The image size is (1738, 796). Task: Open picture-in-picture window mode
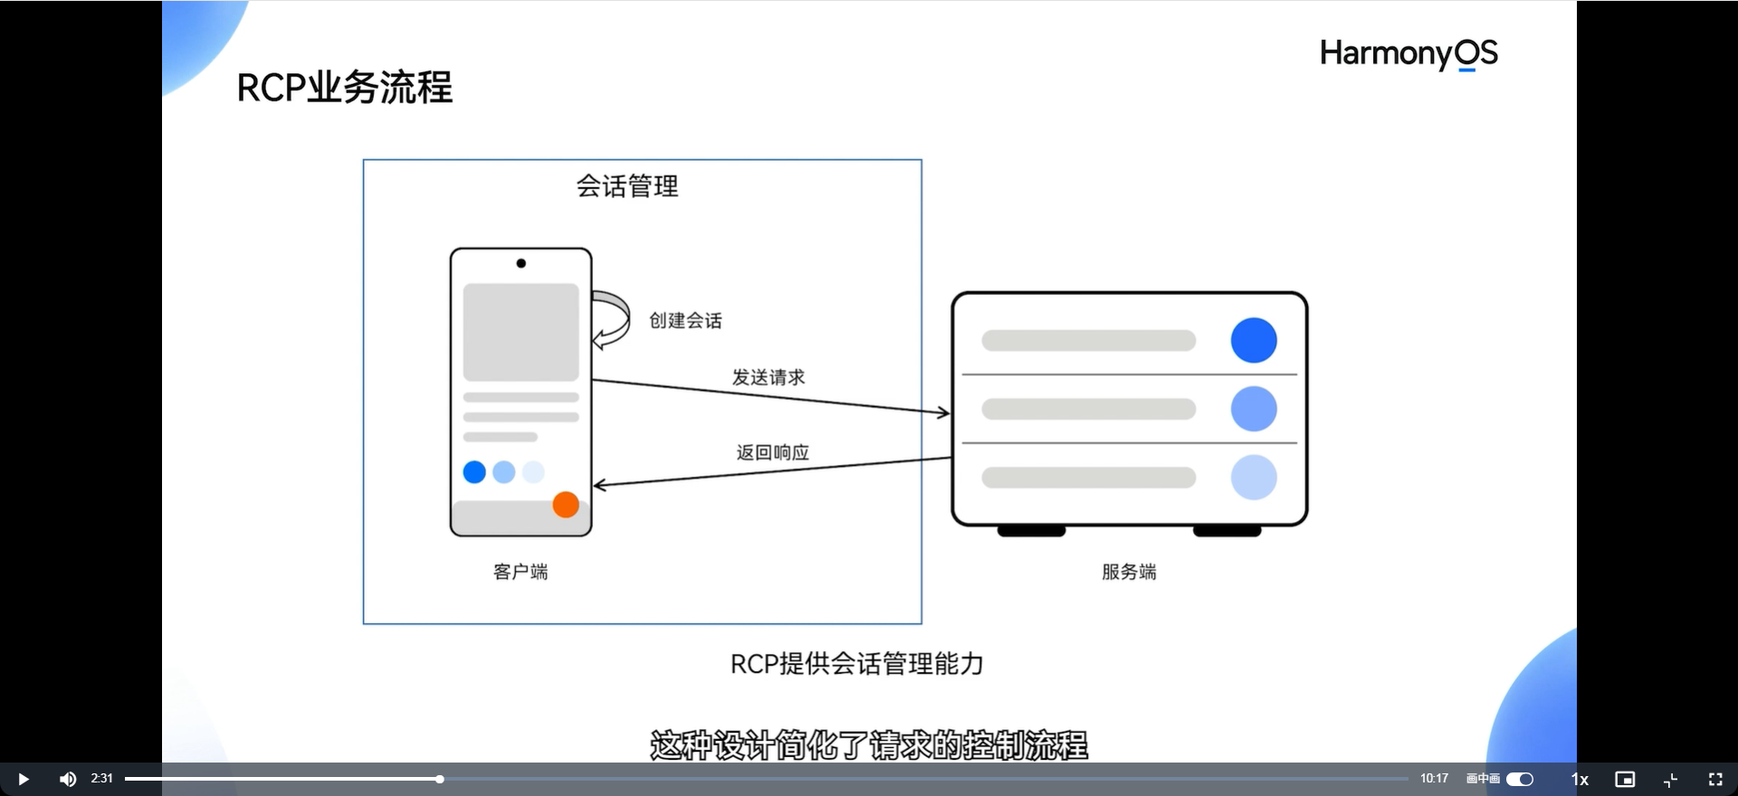coord(1625,779)
